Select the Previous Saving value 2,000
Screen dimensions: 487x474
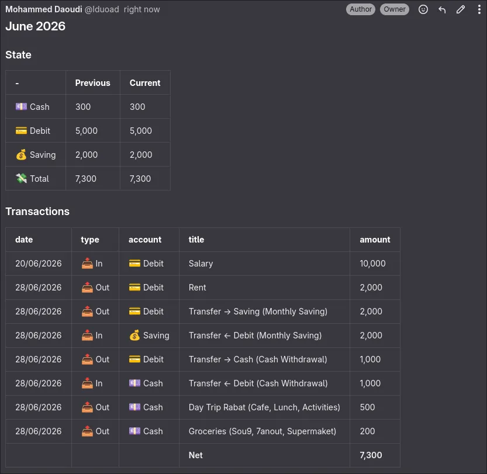click(x=87, y=154)
